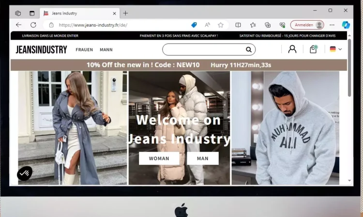
Task: Go back to the previous page
Action: [x=18, y=25]
